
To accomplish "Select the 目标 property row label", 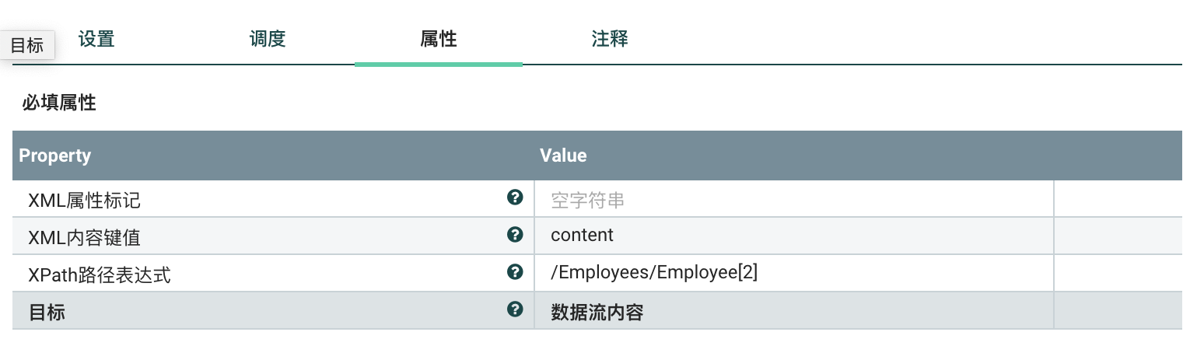I will [x=47, y=313].
